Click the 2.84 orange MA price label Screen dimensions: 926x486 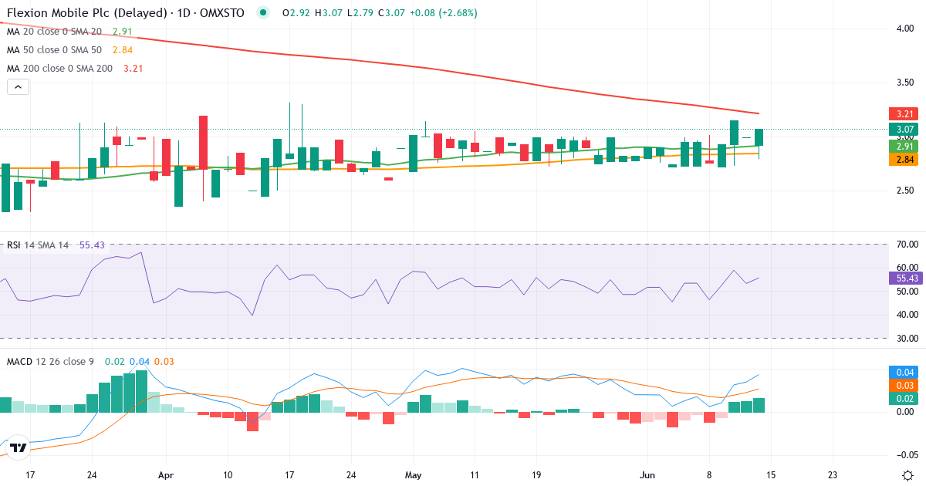tap(904, 159)
